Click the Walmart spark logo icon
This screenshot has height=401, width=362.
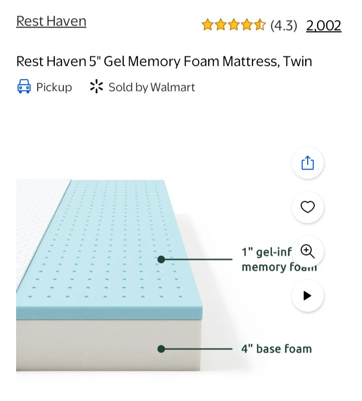pyautogui.click(x=97, y=87)
